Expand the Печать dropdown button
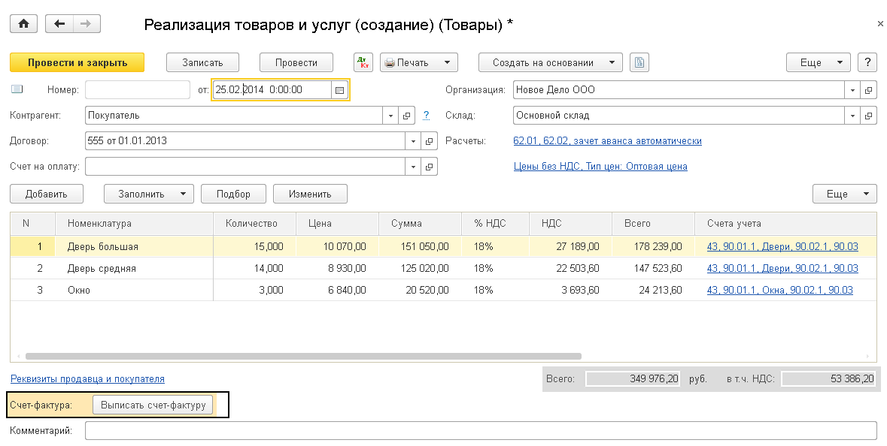 pyautogui.click(x=419, y=63)
